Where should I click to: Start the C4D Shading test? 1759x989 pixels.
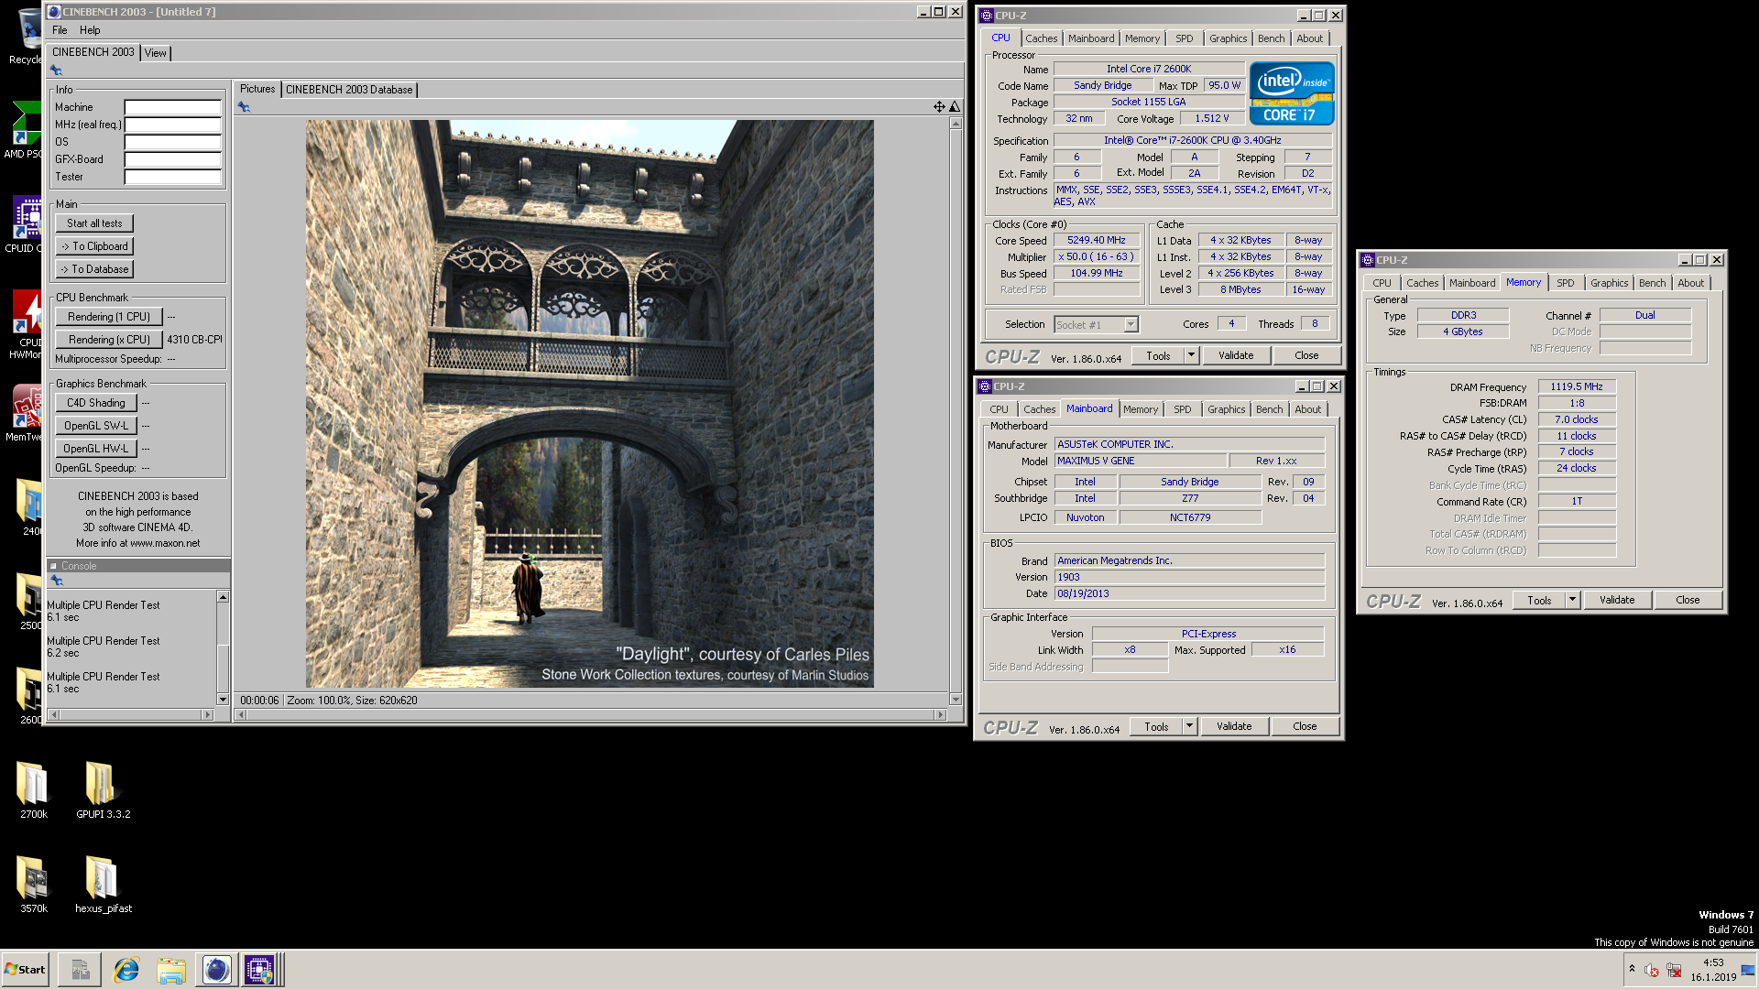point(96,403)
